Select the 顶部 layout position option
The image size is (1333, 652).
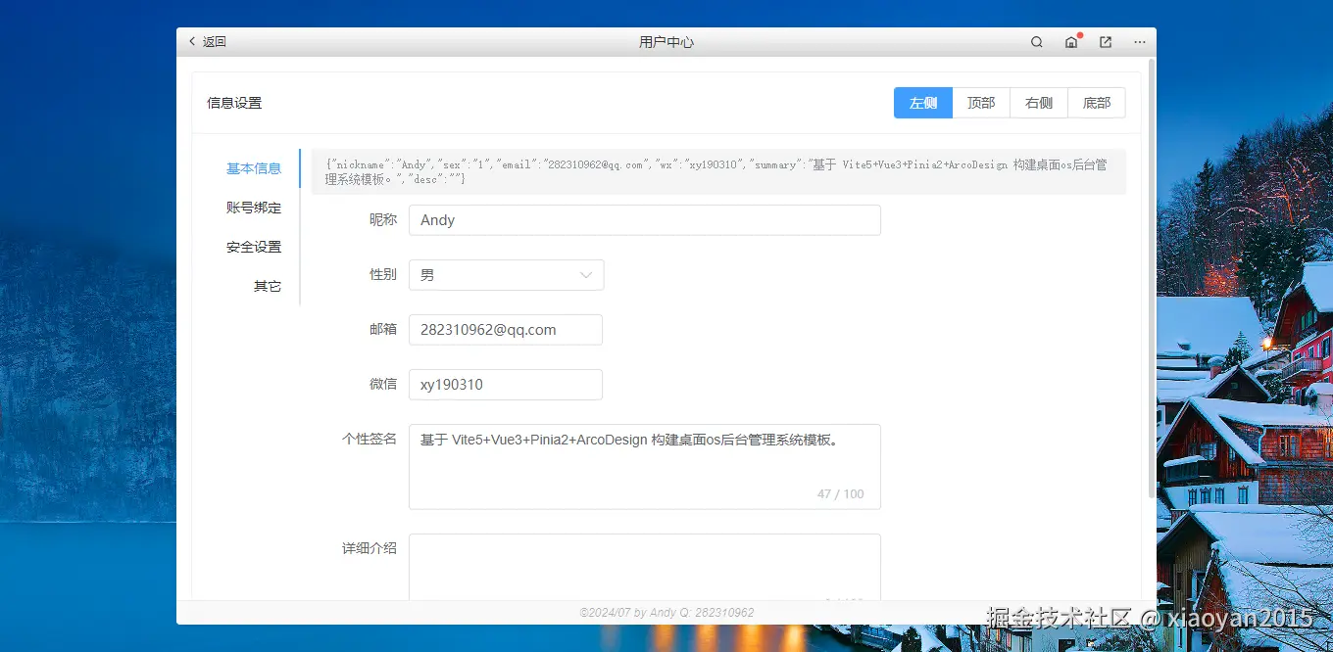pyautogui.click(x=981, y=102)
